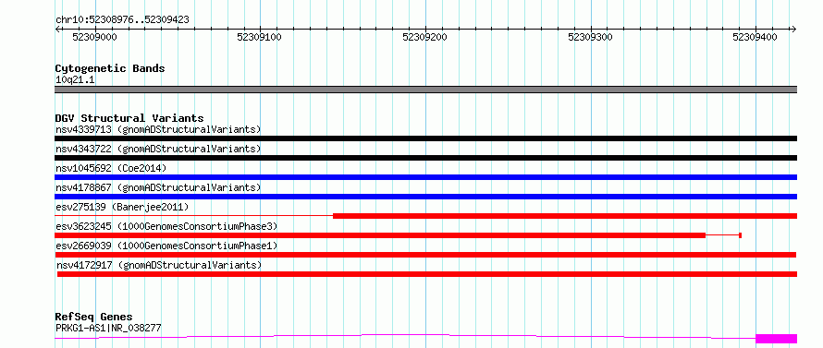Click ruler tick label 52309400
The width and height of the screenshot is (823, 348).
(755, 37)
